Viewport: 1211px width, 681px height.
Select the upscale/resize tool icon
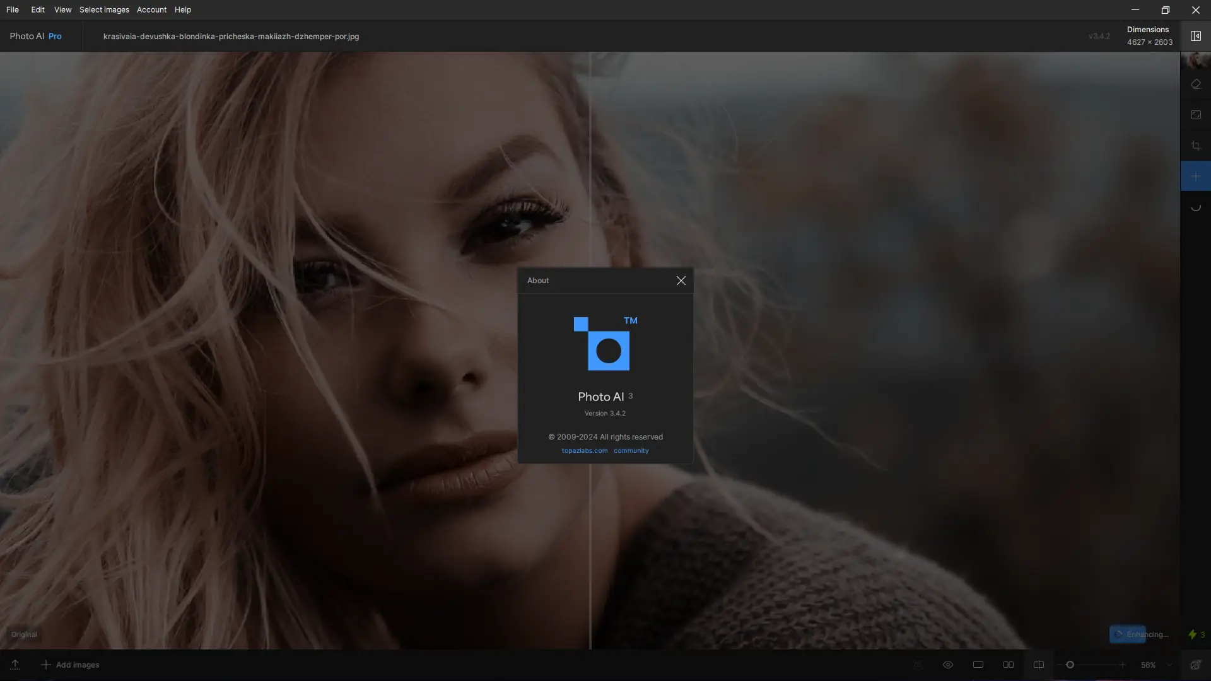pyautogui.click(x=1195, y=115)
